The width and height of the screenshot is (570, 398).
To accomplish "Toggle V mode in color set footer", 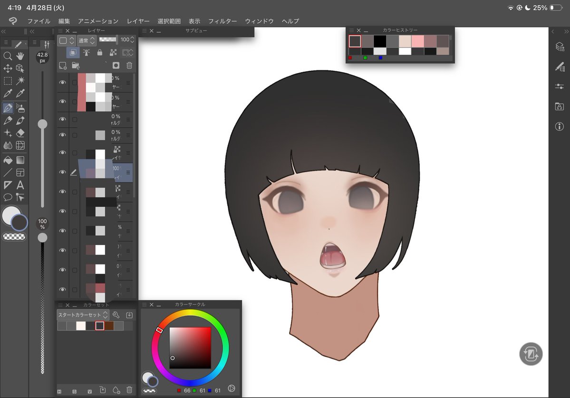I will click(x=90, y=391).
